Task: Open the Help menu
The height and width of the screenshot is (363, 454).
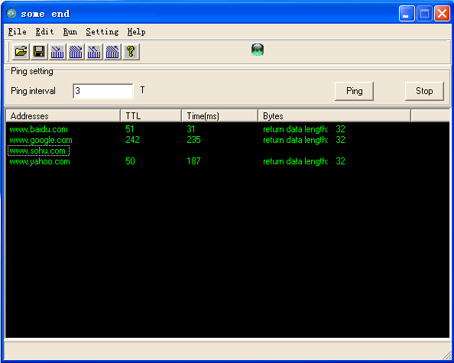Action: pyautogui.click(x=136, y=31)
